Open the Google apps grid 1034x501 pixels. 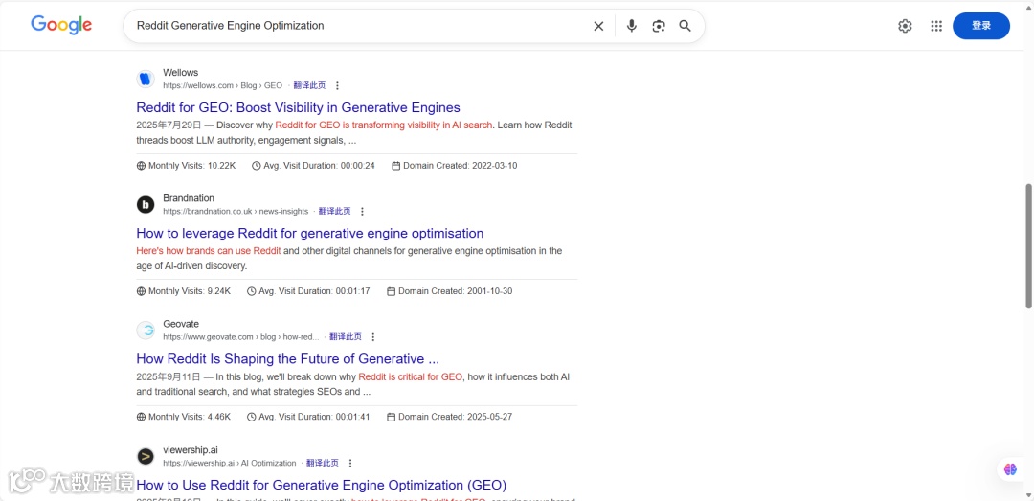(x=936, y=26)
